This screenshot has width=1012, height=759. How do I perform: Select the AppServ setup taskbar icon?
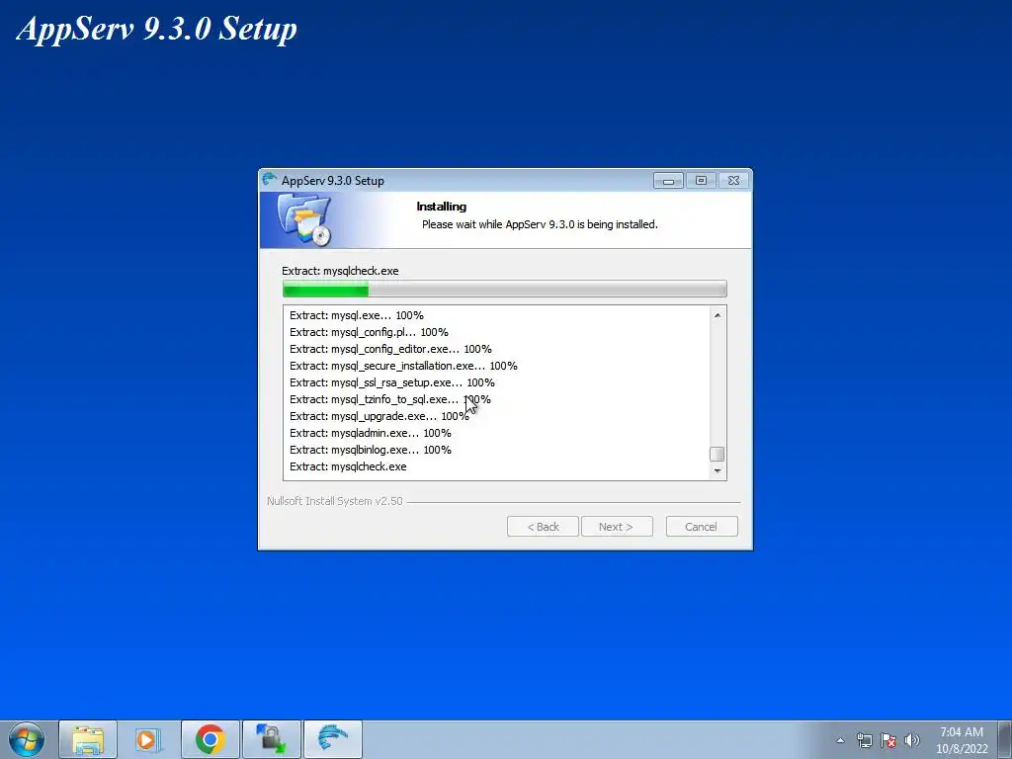332,739
